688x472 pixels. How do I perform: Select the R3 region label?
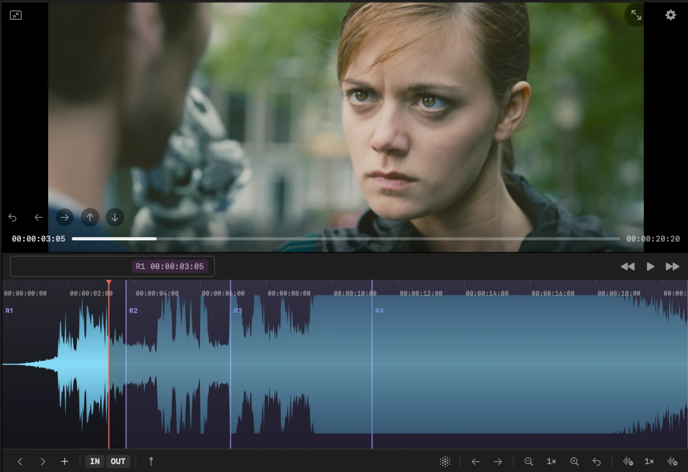click(238, 310)
